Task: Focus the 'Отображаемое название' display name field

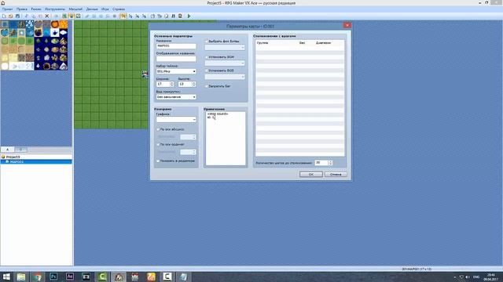Action: pyautogui.click(x=176, y=59)
